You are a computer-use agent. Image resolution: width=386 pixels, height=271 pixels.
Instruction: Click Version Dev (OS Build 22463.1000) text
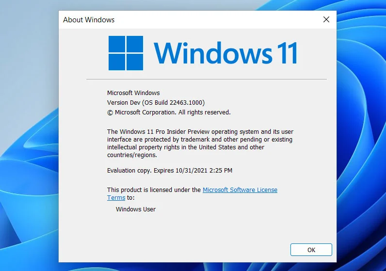[156, 103]
